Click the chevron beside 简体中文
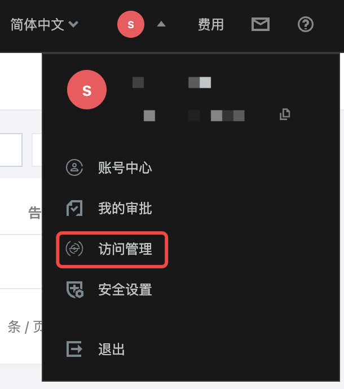This screenshot has height=389, width=344. 73,24
